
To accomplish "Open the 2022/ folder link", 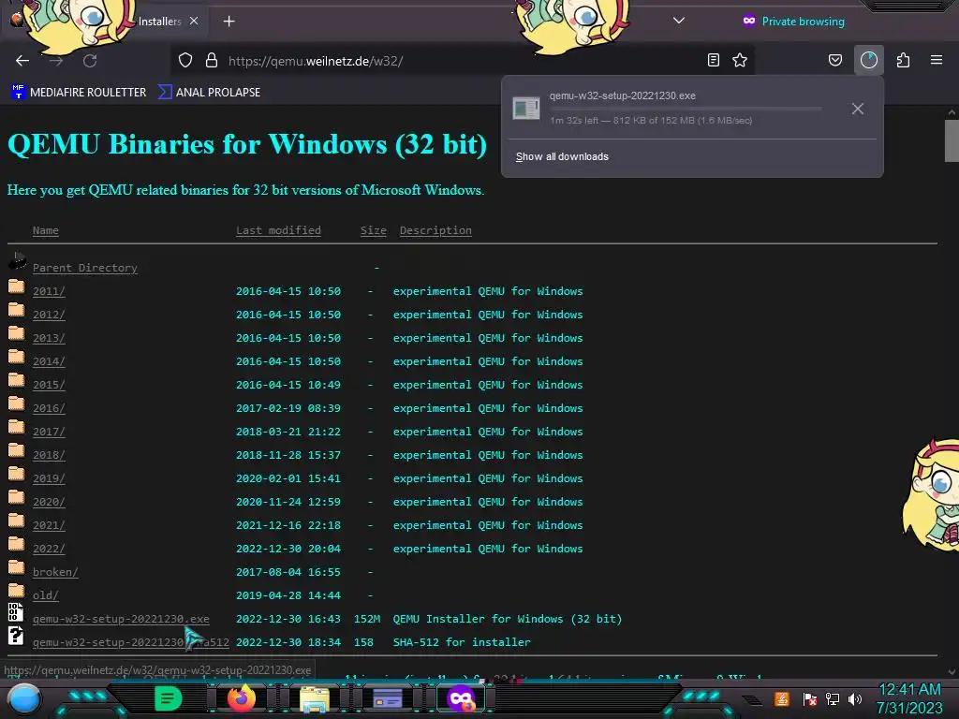I will 49,549.
